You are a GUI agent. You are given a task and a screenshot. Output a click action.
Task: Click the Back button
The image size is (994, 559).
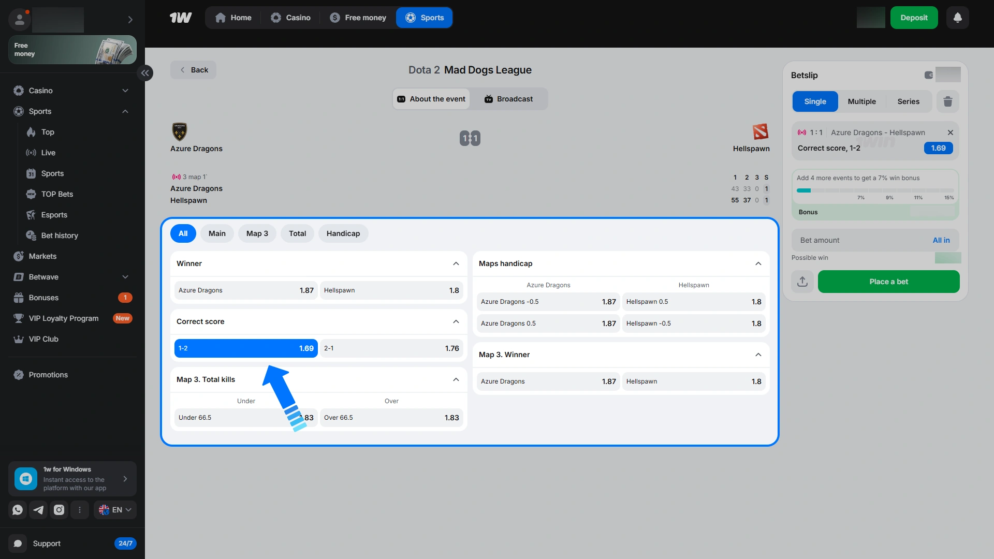(194, 70)
